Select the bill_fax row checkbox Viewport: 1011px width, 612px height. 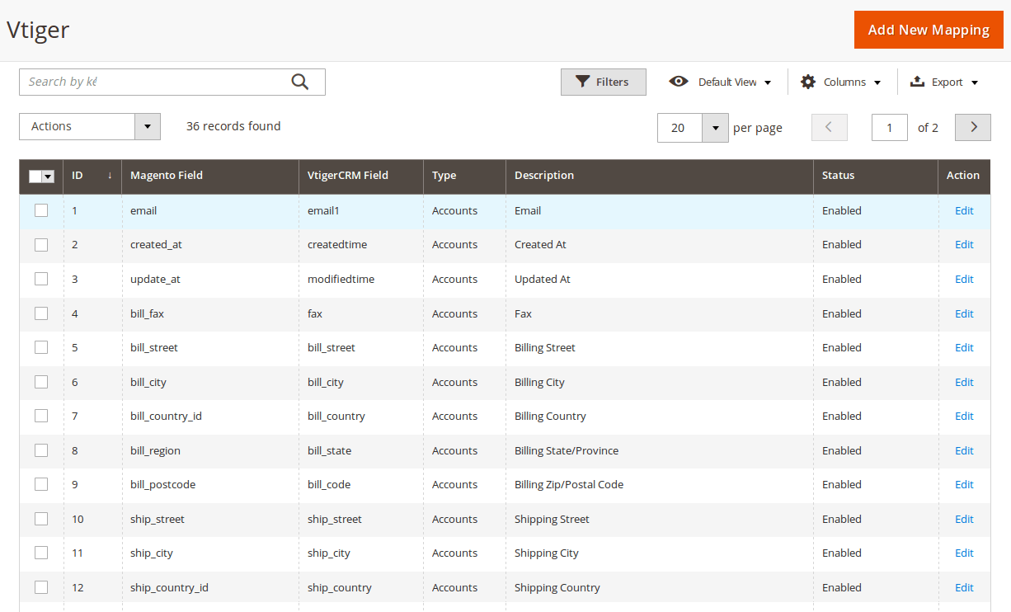pyautogui.click(x=41, y=313)
